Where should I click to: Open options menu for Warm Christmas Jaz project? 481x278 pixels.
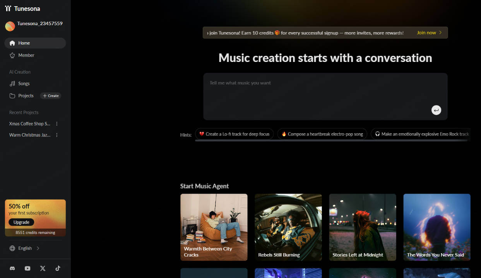56,135
